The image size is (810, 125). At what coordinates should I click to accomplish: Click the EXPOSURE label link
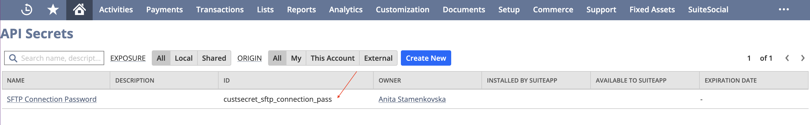click(128, 58)
